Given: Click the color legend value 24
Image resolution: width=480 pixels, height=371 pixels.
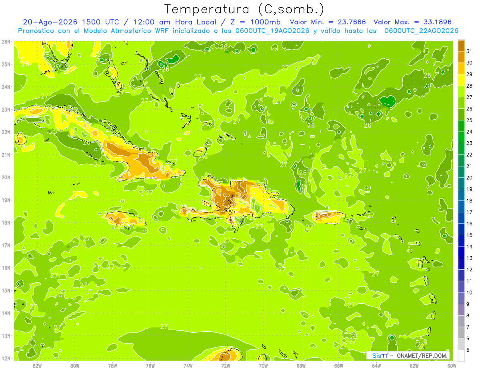Looking at the screenshot, I should 470,132.
